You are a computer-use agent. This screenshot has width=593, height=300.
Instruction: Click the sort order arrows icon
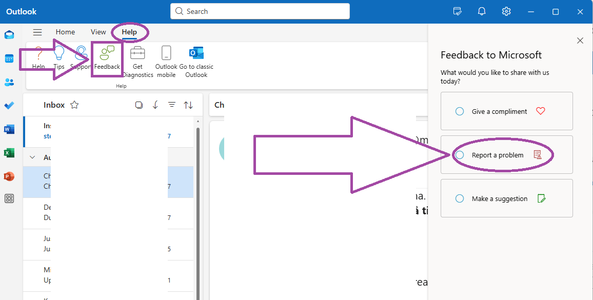tap(188, 105)
